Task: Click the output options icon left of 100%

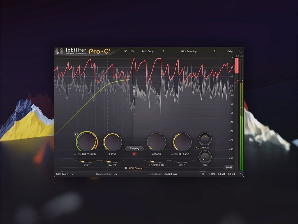Action: (203, 174)
